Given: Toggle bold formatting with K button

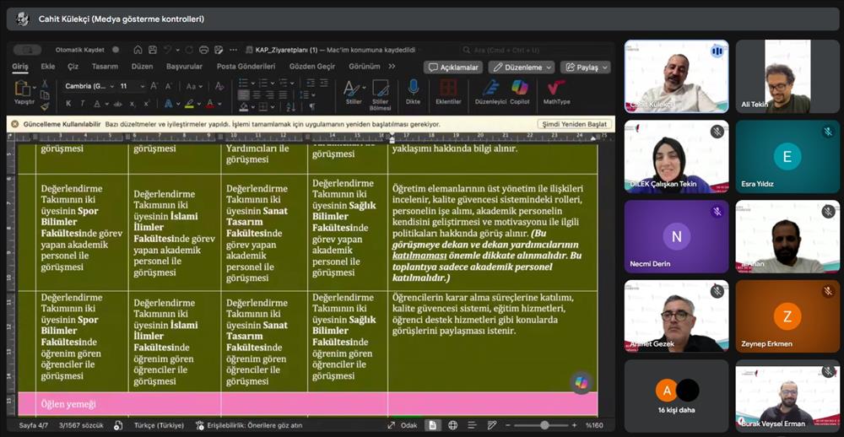Looking at the screenshot, I should [68, 104].
